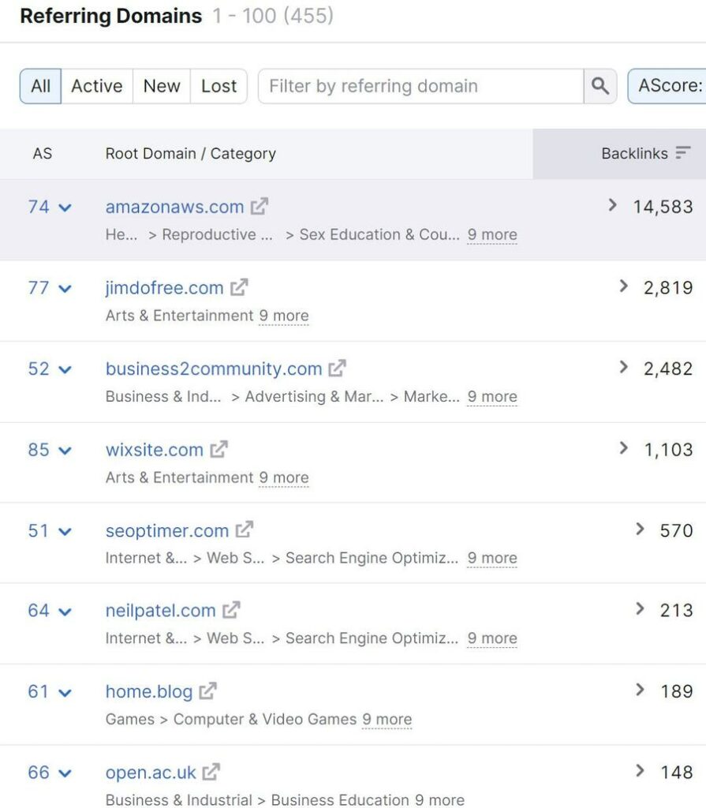Open the jimdofree.com domain link
Image resolution: width=706 pixels, height=808 pixels.
click(x=164, y=287)
